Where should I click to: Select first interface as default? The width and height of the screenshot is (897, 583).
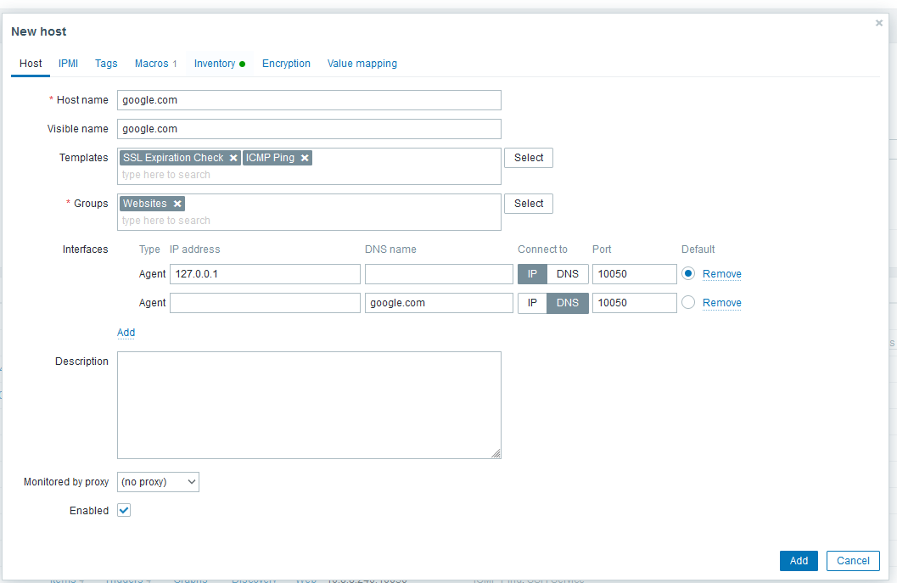(x=688, y=273)
